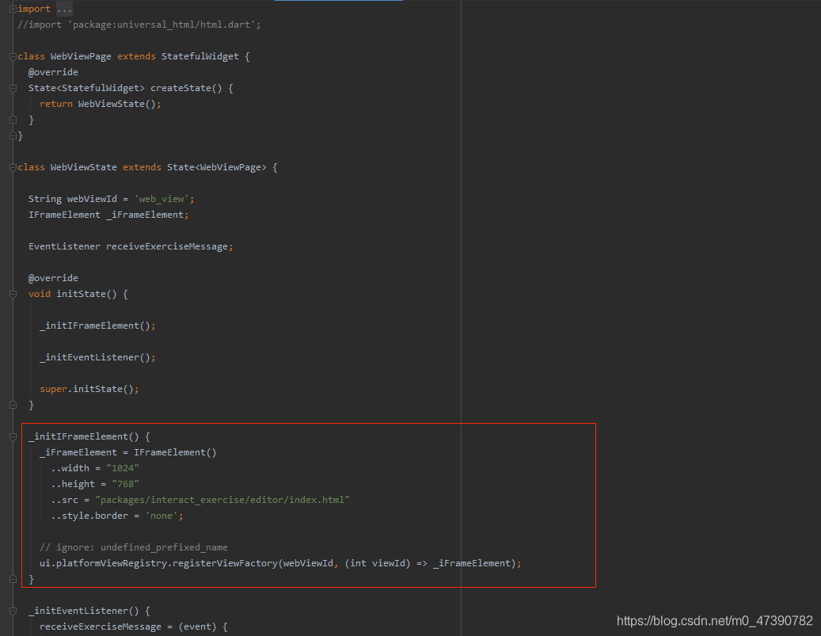Screen dimensions: 821x636
Task: Collapse the initState() method fold marker
Action: [x=13, y=295]
